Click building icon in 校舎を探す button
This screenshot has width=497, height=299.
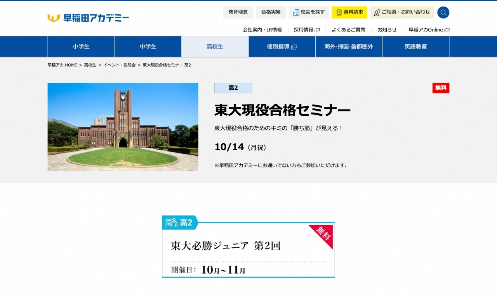(296, 12)
